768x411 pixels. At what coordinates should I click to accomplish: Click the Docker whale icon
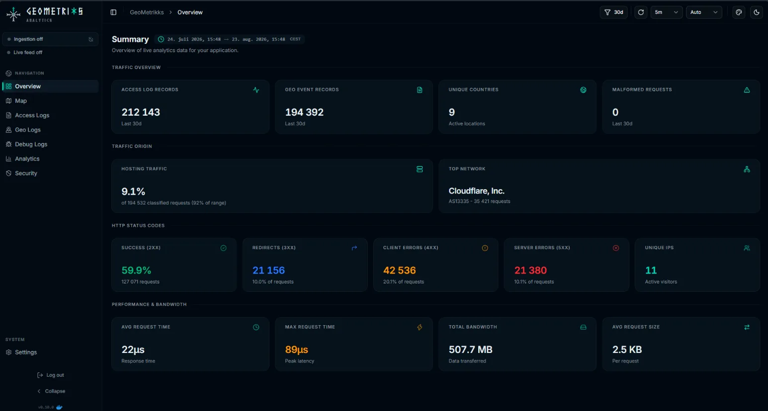[60, 407]
